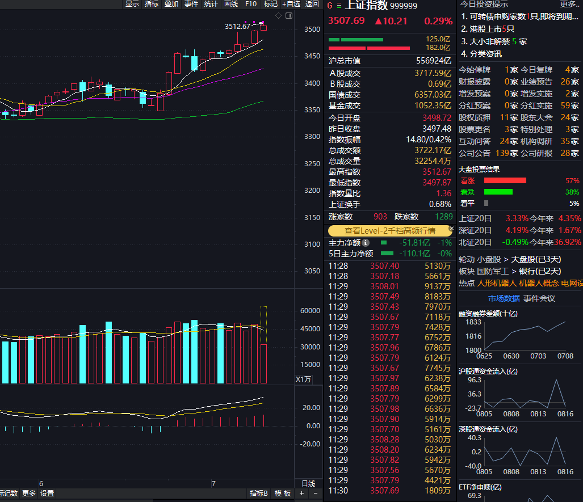Open the 叠加 overlay menu
The height and width of the screenshot is (502, 583).
(x=171, y=4)
